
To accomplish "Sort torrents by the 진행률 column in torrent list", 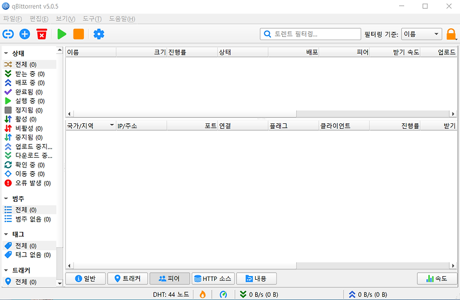I will [192, 52].
